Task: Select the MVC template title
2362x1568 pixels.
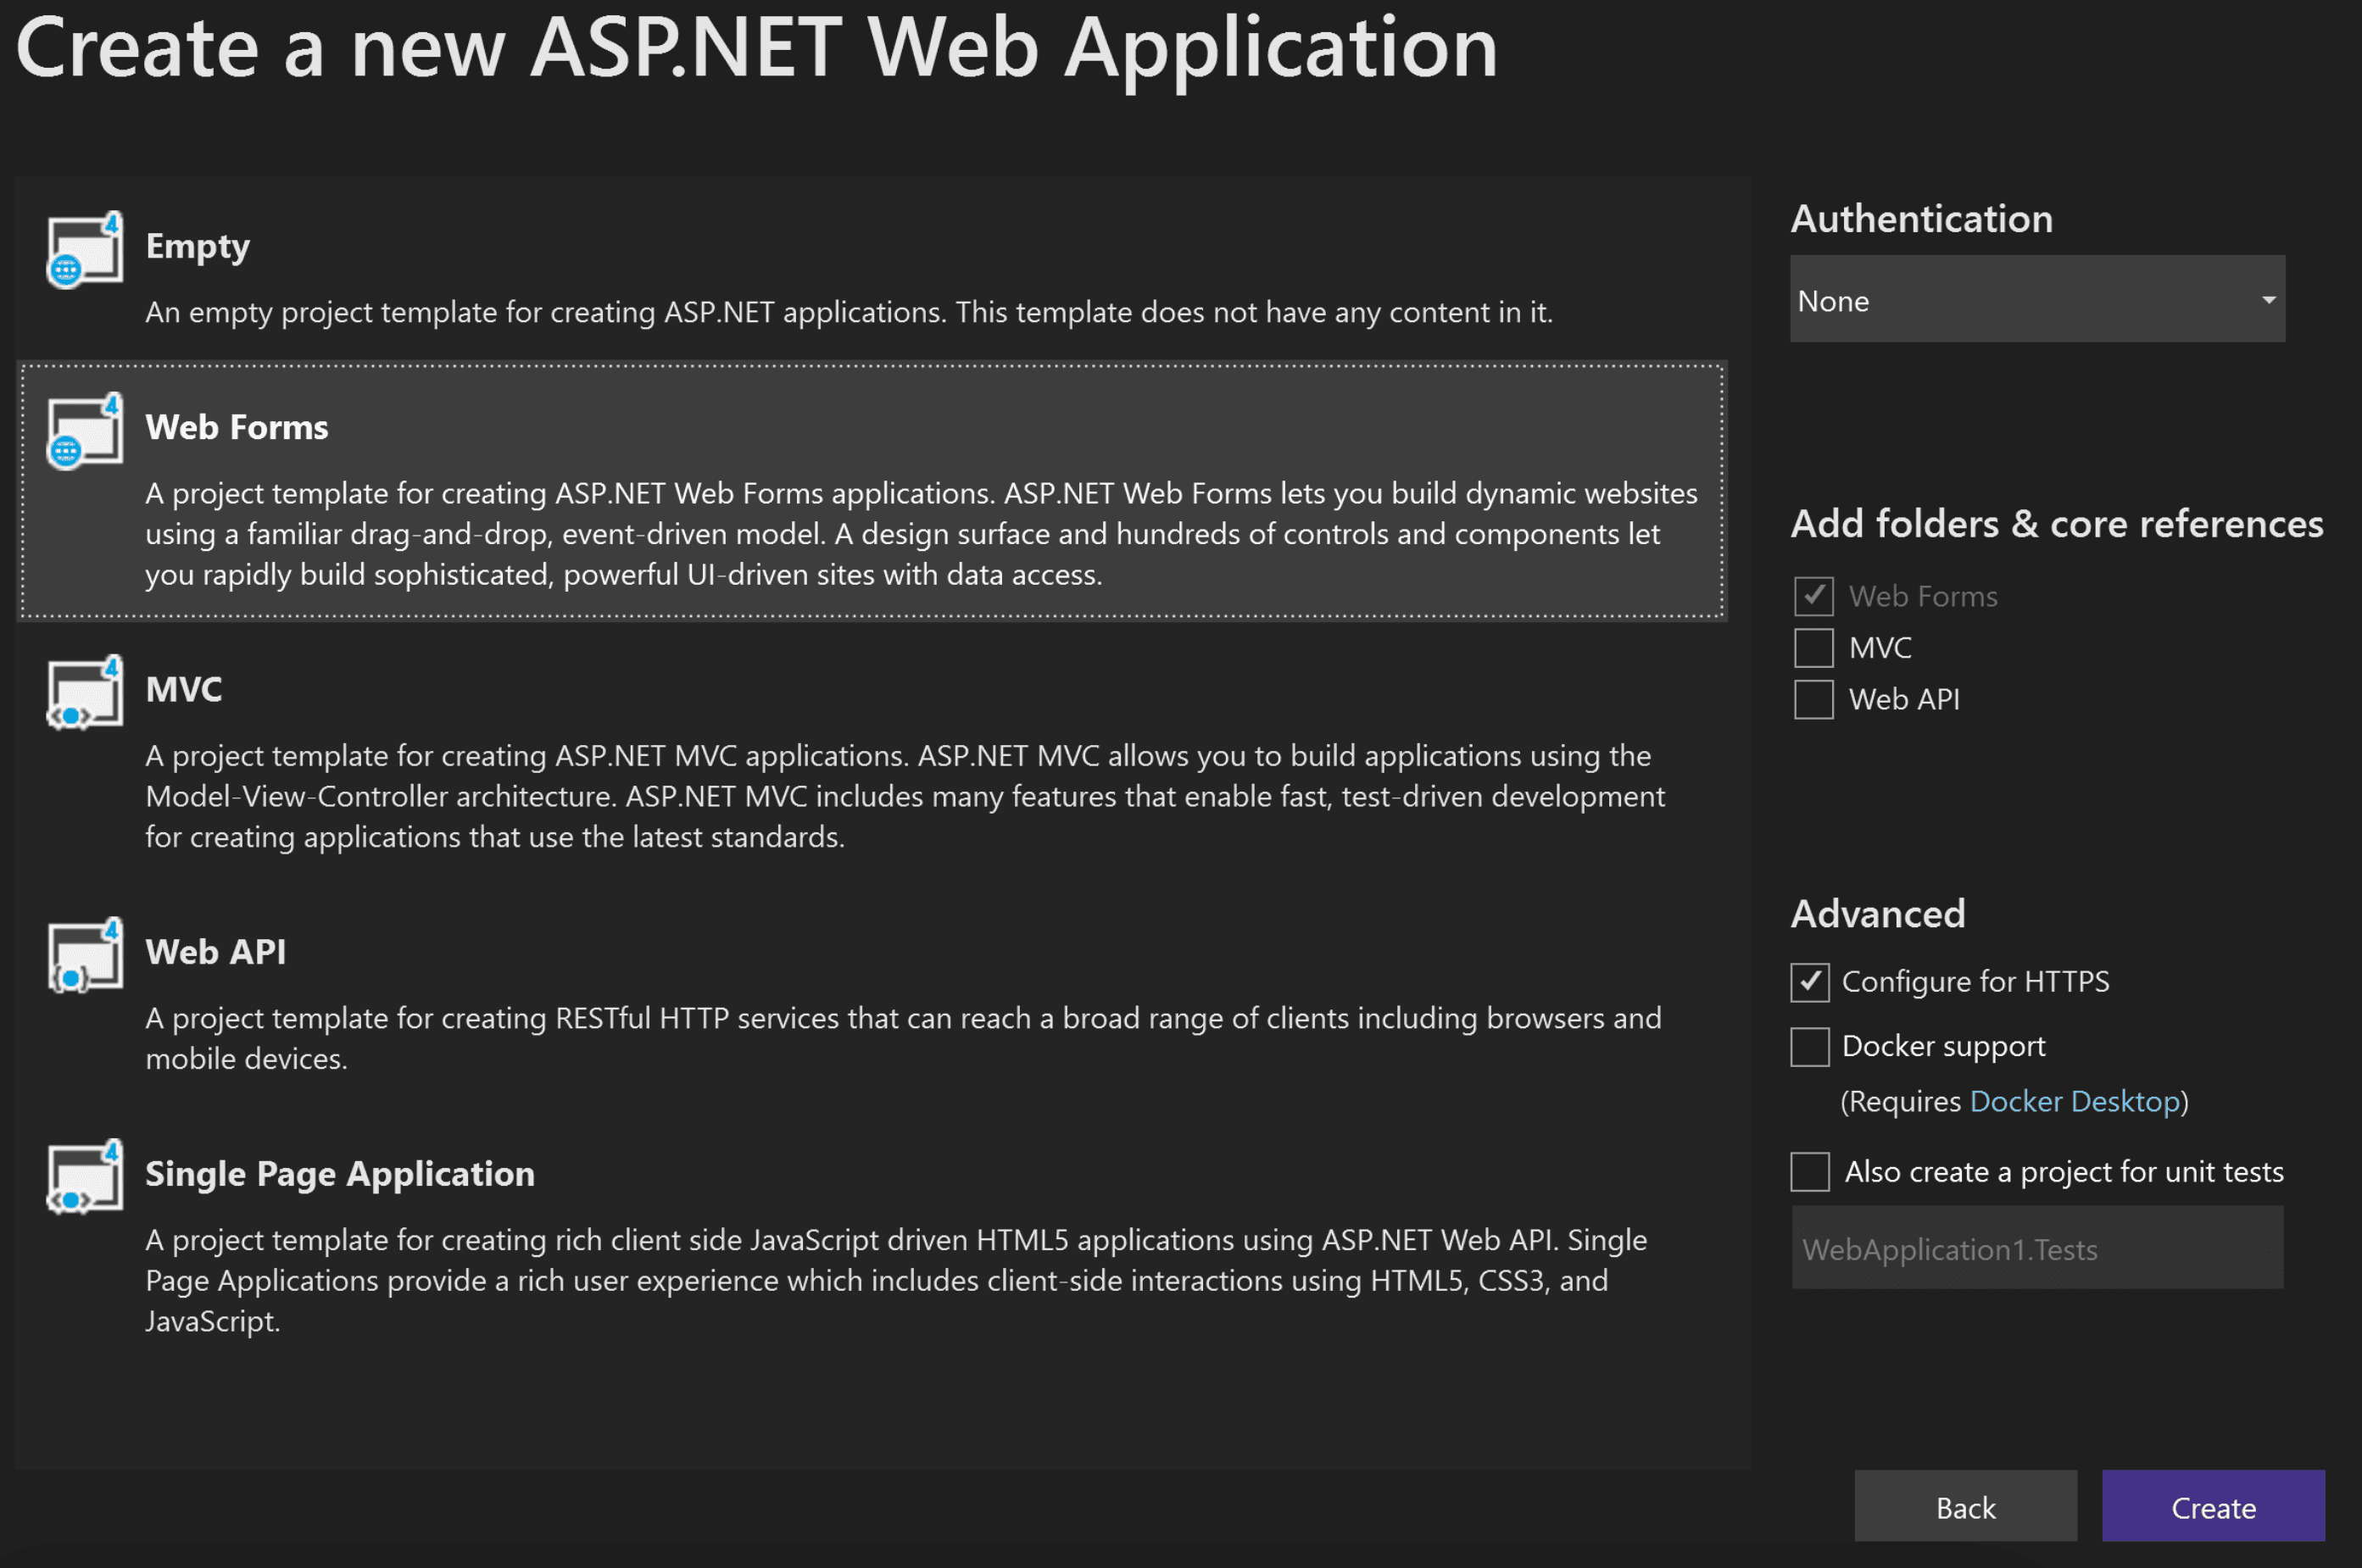Action: point(184,690)
